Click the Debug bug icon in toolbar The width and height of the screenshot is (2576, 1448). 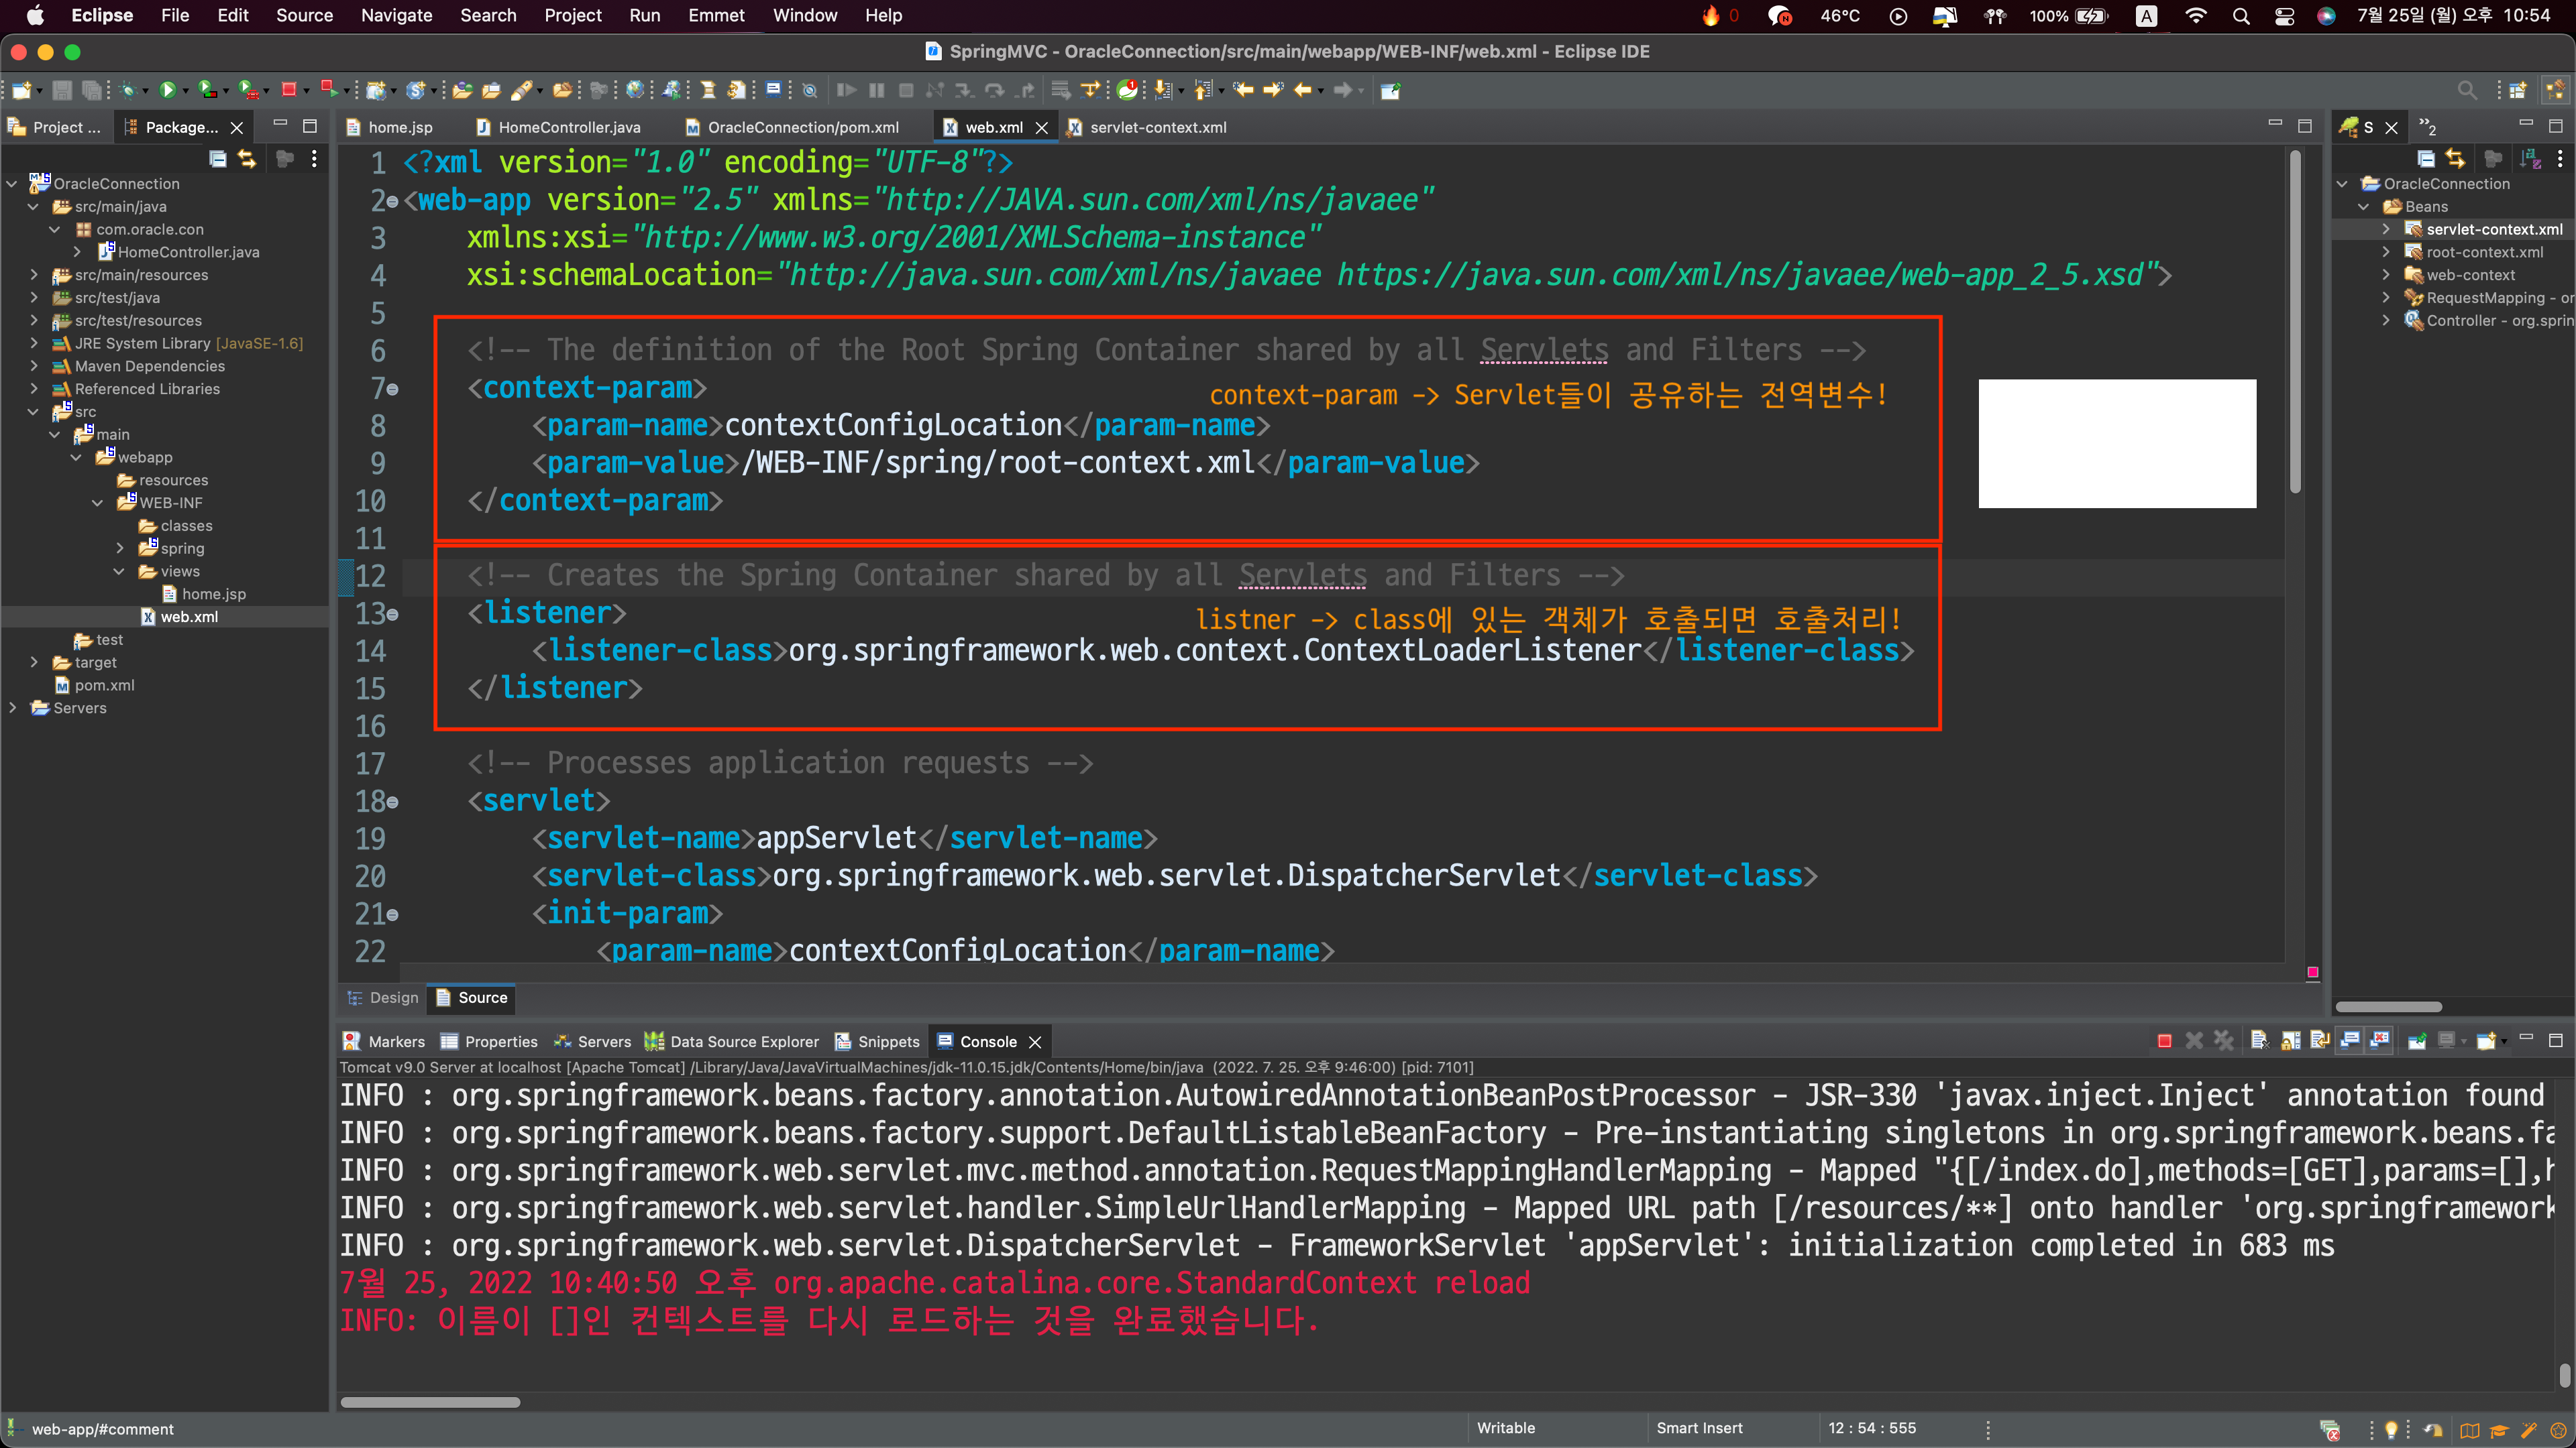[128, 90]
